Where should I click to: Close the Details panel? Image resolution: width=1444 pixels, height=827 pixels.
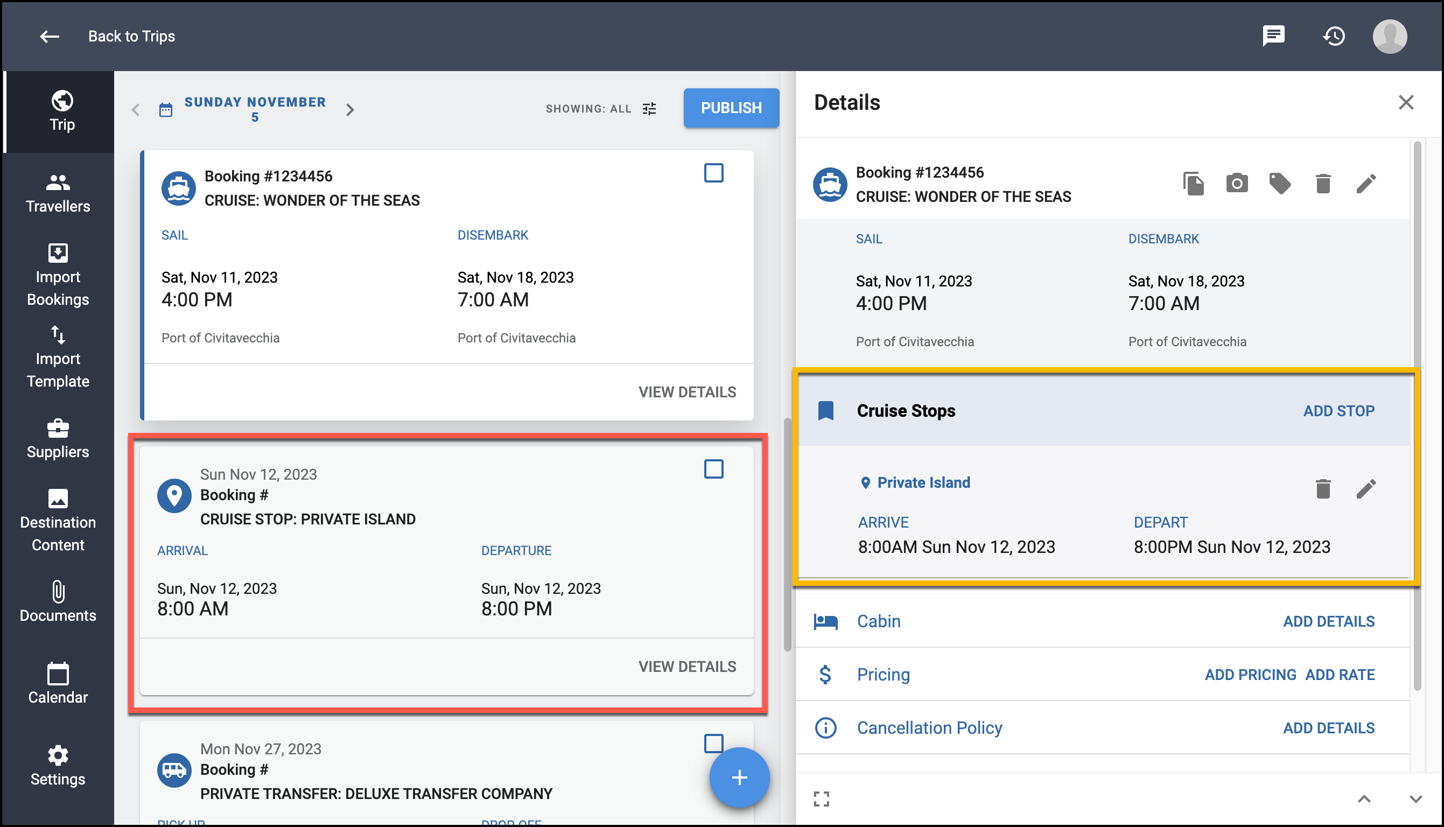[1406, 102]
